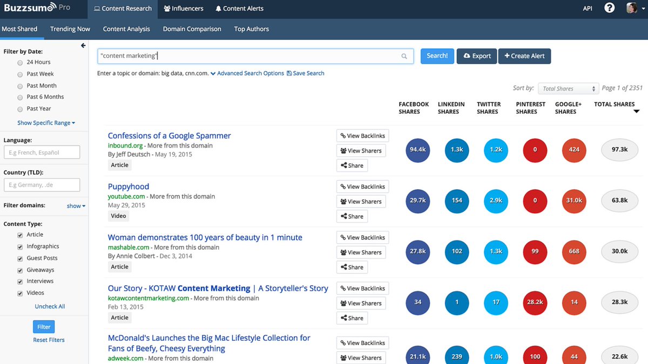Click the user profile avatar

click(632, 8)
